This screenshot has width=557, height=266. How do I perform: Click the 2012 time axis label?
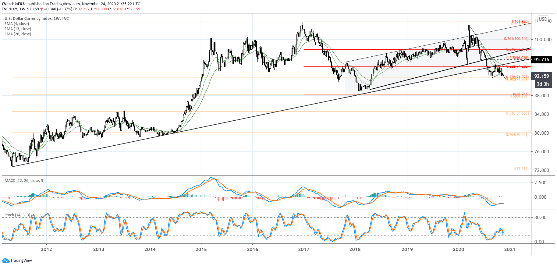(x=46, y=250)
